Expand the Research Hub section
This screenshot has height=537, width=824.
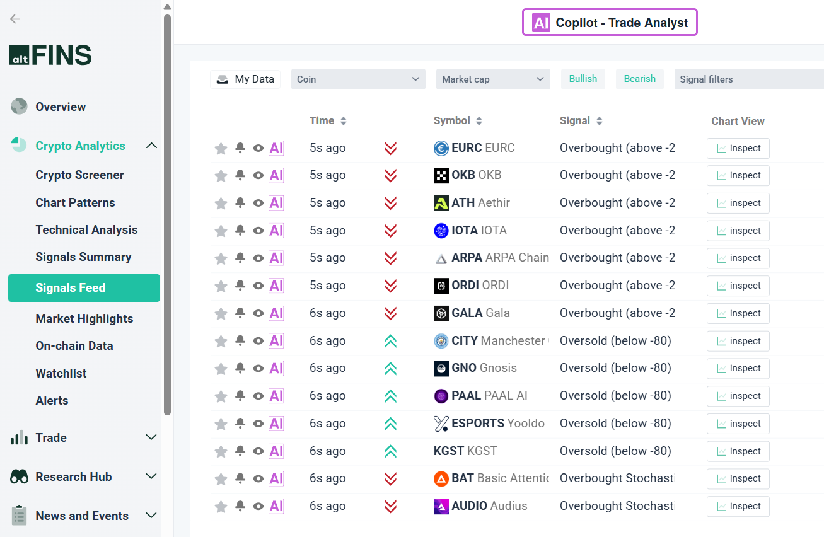(x=151, y=476)
